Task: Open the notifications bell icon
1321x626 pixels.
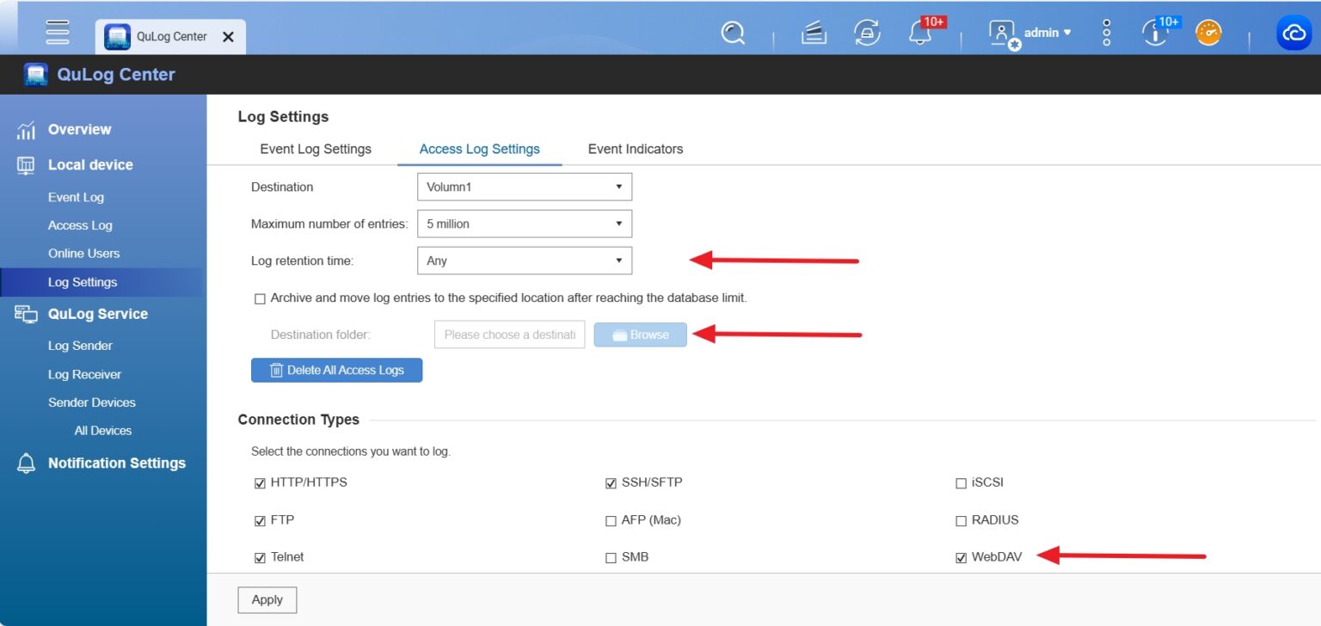Action: point(919,33)
